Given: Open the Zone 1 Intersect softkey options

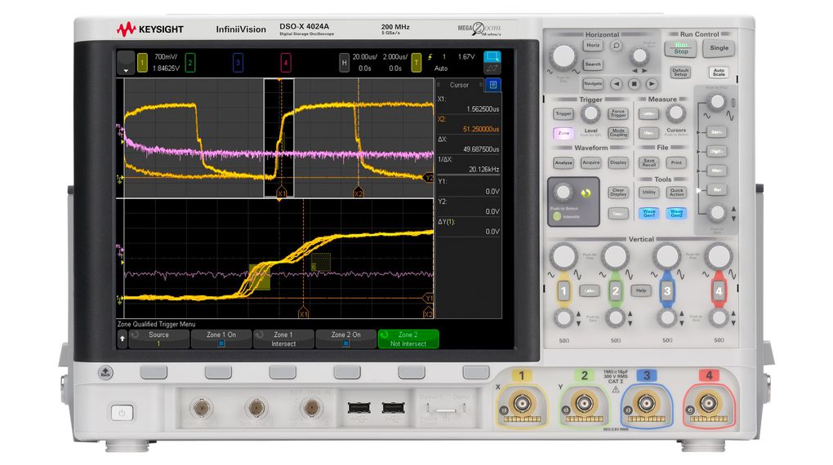Looking at the screenshot, I should coord(283,339).
